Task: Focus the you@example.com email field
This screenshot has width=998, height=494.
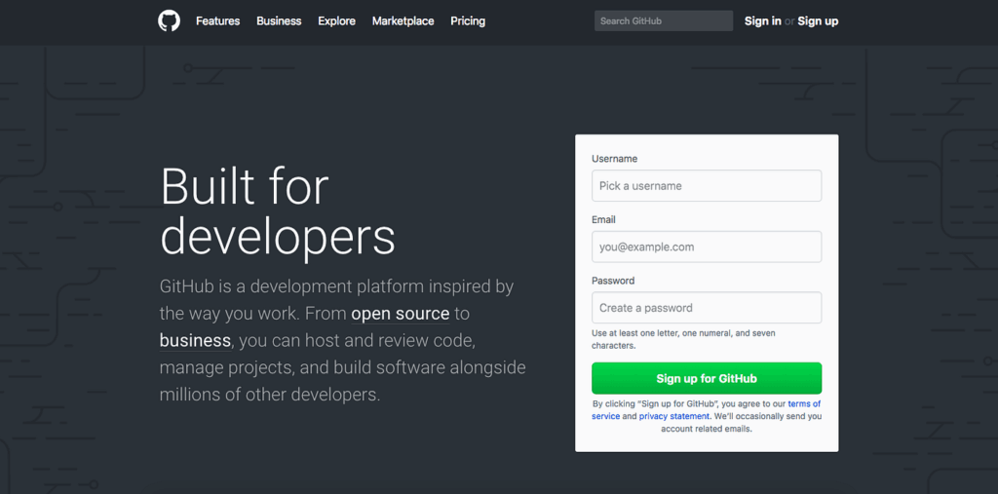Action: click(707, 247)
